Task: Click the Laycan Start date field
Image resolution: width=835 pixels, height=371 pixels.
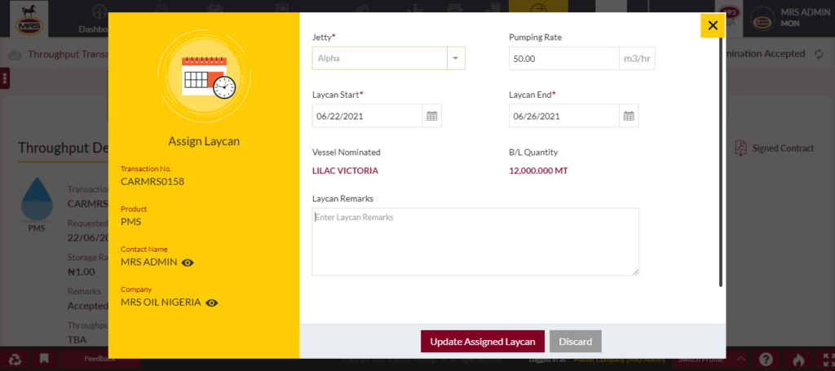Action: (368, 116)
